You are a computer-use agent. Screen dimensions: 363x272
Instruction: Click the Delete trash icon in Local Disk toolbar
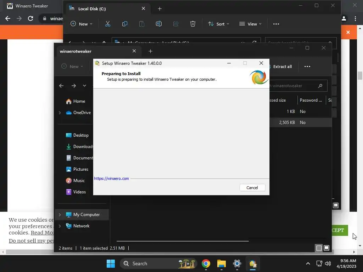click(x=192, y=24)
